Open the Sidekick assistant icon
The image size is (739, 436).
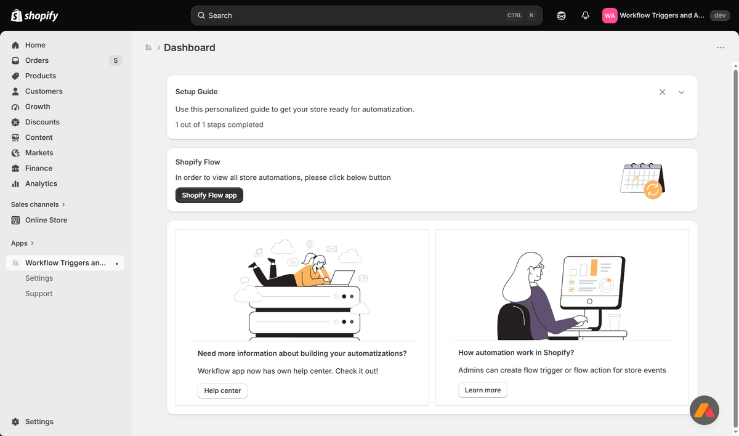[x=562, y=15]
